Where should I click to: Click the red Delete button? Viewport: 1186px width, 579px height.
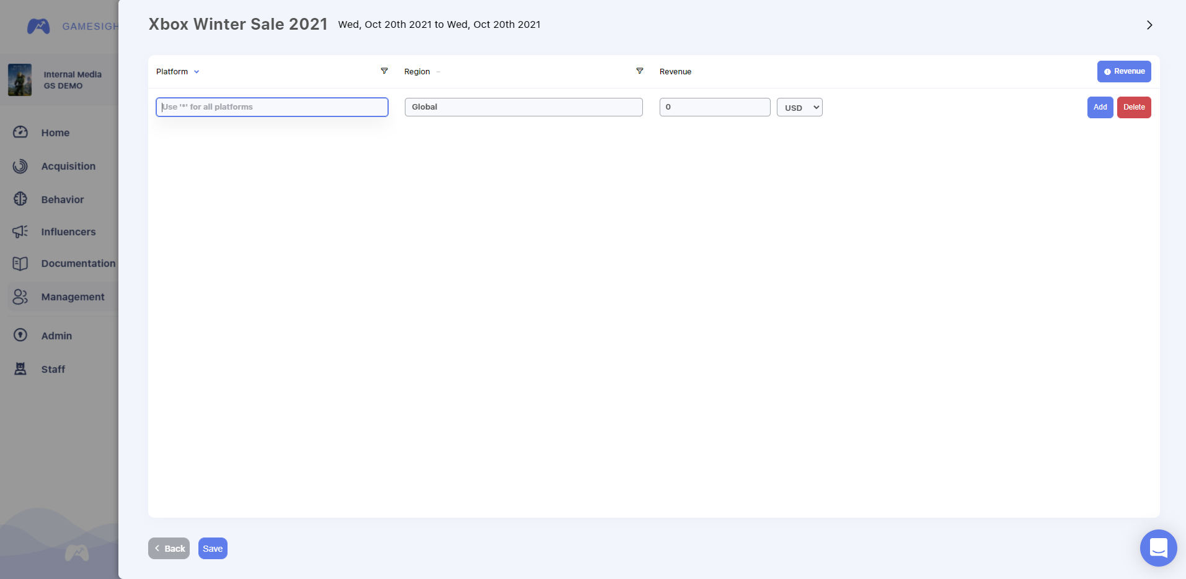(1134, 107)
